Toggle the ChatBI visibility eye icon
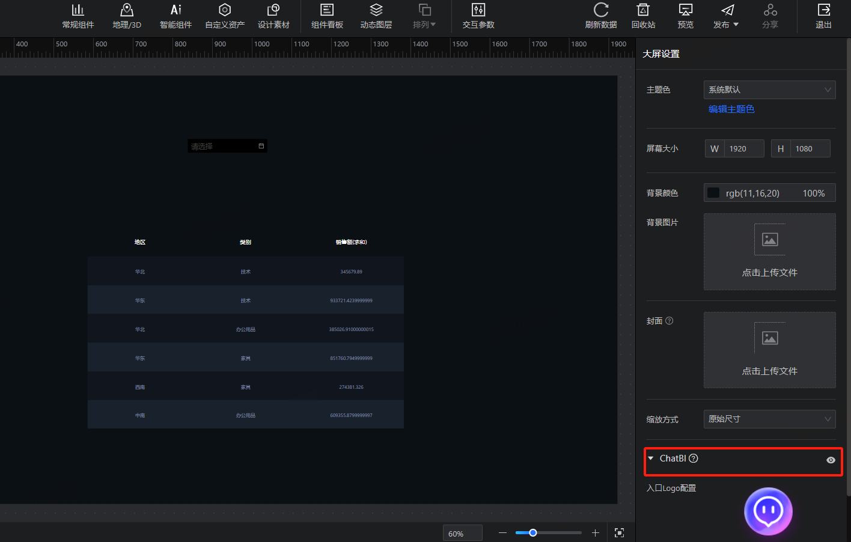The image size is (851, 542). 831,460
